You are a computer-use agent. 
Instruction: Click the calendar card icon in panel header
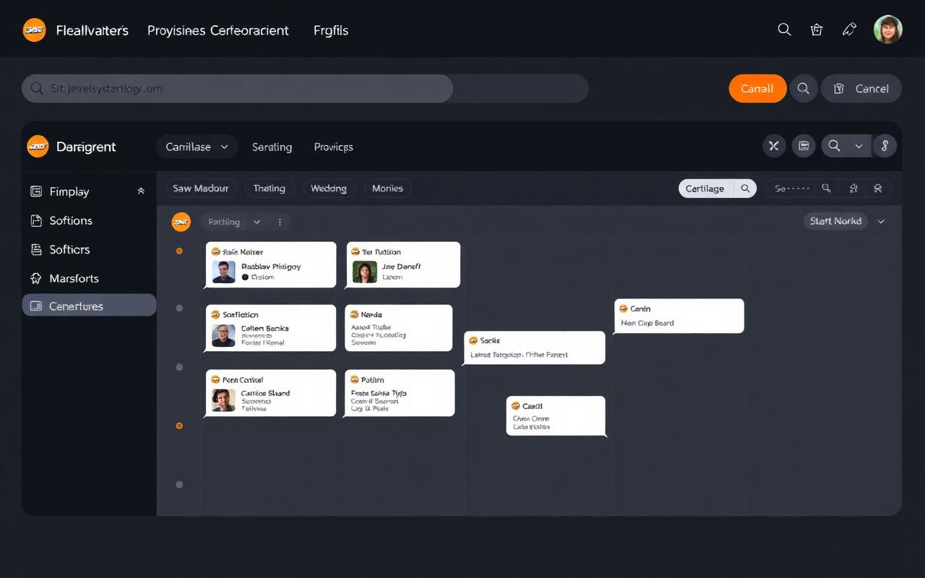coord(803,146)
